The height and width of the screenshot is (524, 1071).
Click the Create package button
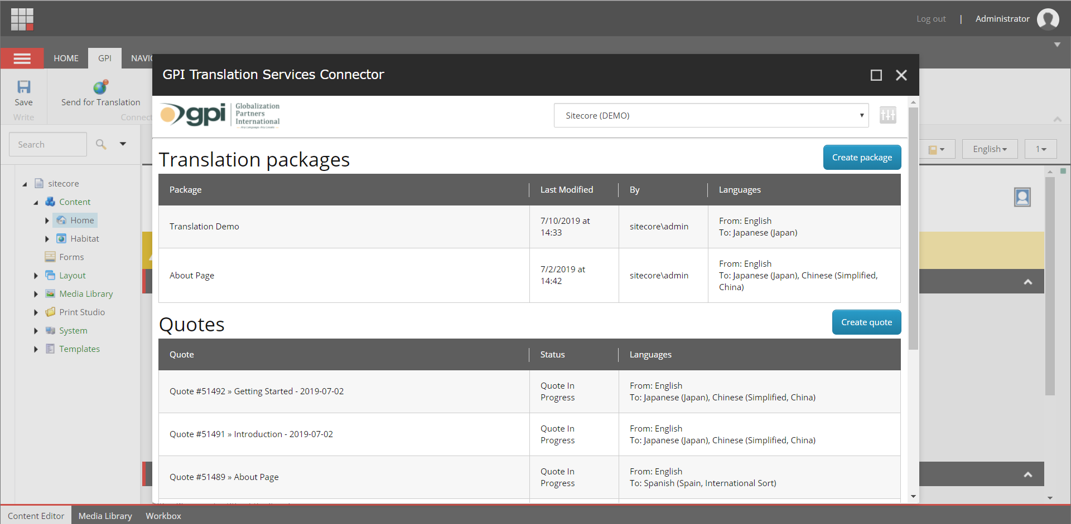(862, 157)
